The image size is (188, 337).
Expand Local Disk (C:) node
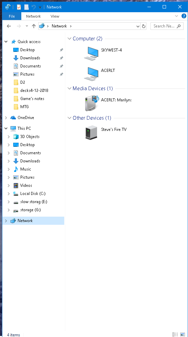click(x=9, y=194)
